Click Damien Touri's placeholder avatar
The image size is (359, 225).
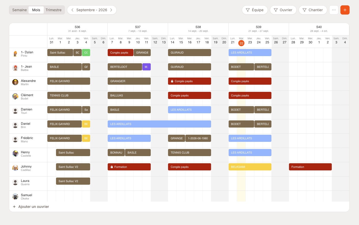click(x=15, y=111)
